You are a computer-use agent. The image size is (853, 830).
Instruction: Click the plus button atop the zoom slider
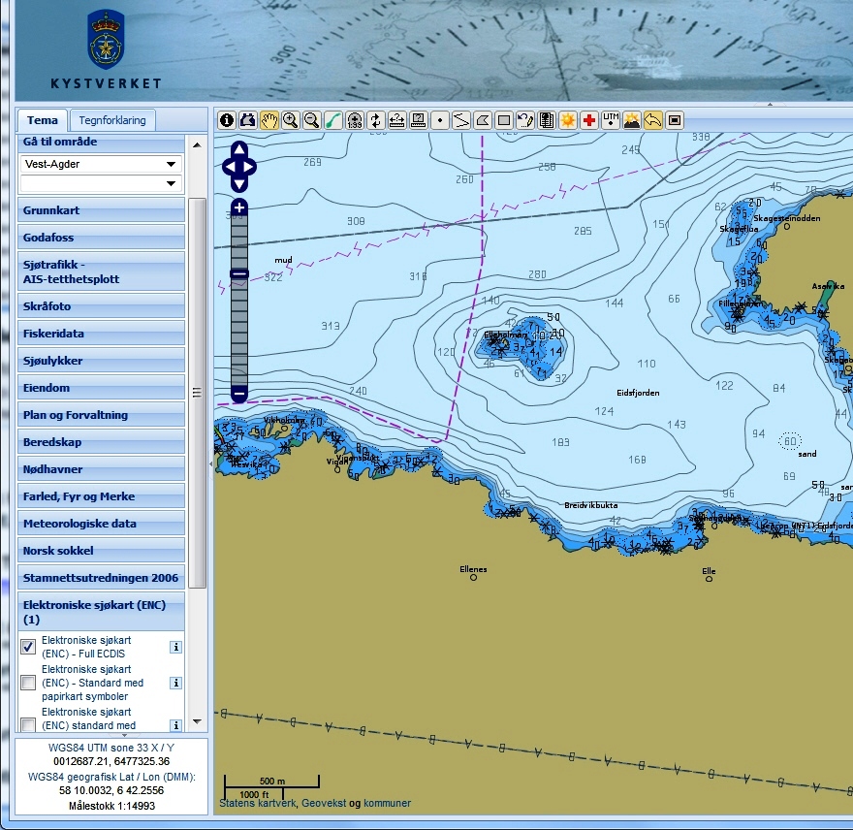[239, 207]
